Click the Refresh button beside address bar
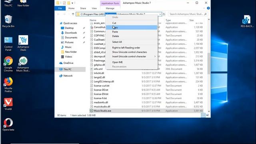Image resolution: width=256 pixels, height=144 pixels. (164, 14)
